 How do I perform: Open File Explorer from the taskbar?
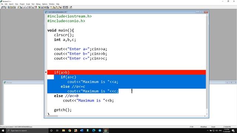coord(63,130)
